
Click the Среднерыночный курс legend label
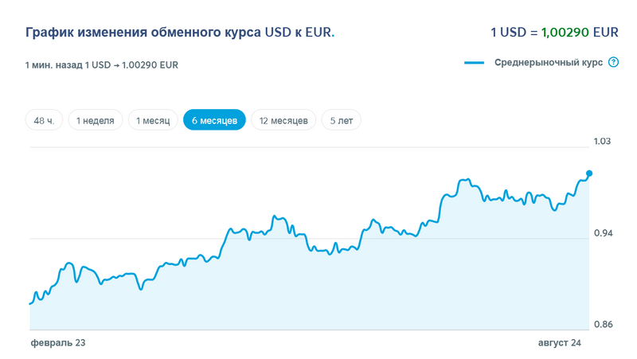point(548,62)
